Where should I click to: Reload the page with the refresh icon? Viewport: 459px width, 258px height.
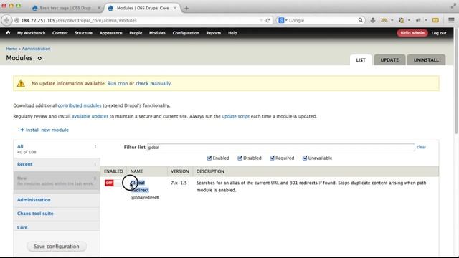268,20
